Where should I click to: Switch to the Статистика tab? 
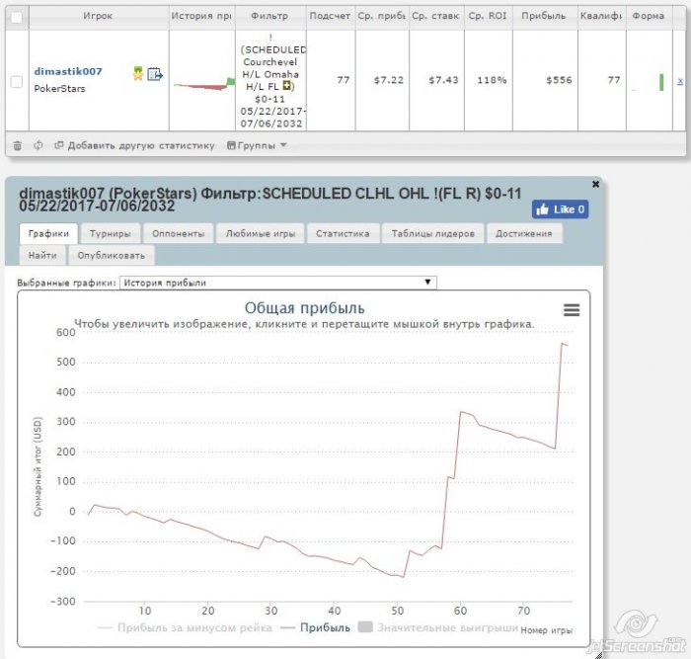pos(343,233)
